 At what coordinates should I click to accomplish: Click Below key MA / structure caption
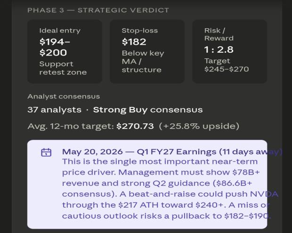pyautogui.click(x=143, y=61)
